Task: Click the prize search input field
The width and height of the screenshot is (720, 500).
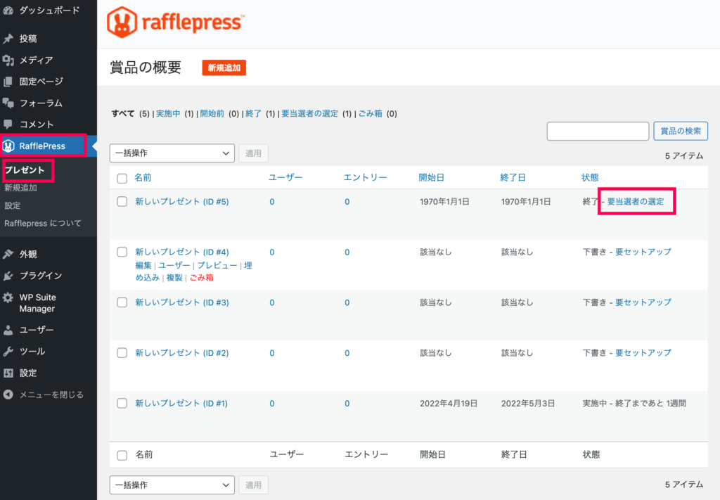Action: (x=598, y=132)
